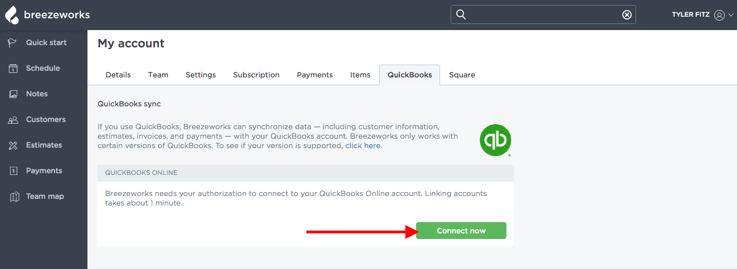This screenshot has height=269, width=737.
Task: Click the Payments dollar icon
Action: 13,171
